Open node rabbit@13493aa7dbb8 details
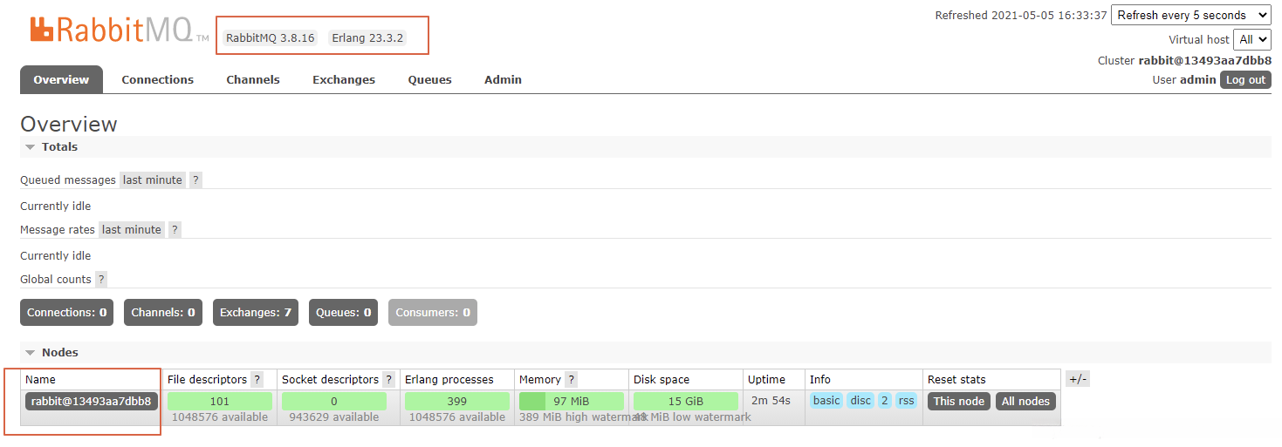This screenshot has height=447, width=1282. (x=92, y=402)
